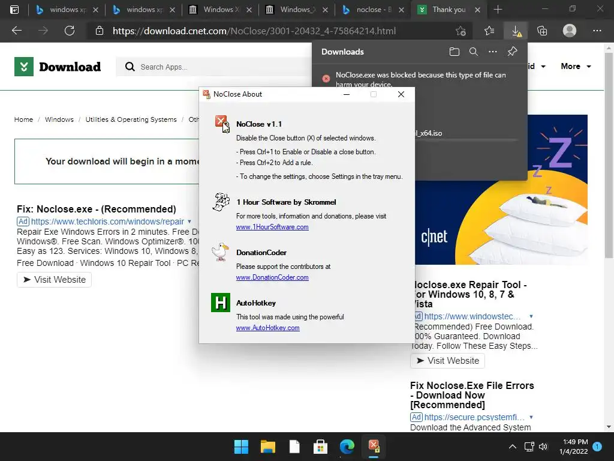Screen dimensions: 614x461
Task: Open Microsoft Store from the taskbar
Action: coord(320,447)
